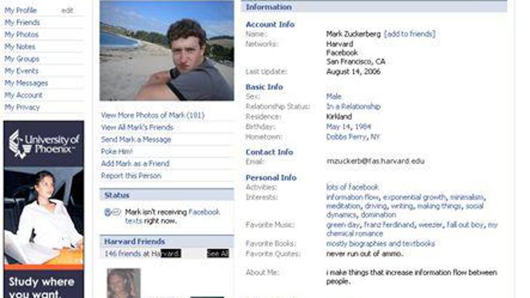Image resolution: width=530 pixels, height=298 pixels.
Task: Click the Poke Him! link
Action: (117, 152)
